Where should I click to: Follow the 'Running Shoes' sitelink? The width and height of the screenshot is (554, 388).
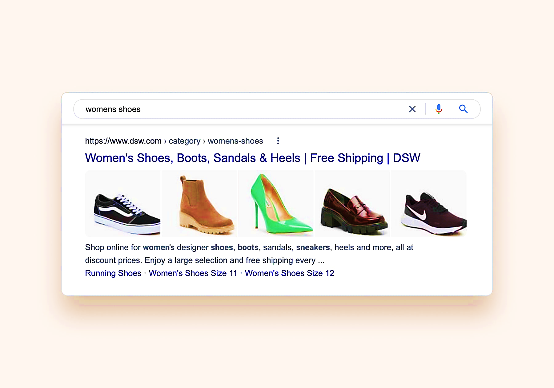pos(113,273)
